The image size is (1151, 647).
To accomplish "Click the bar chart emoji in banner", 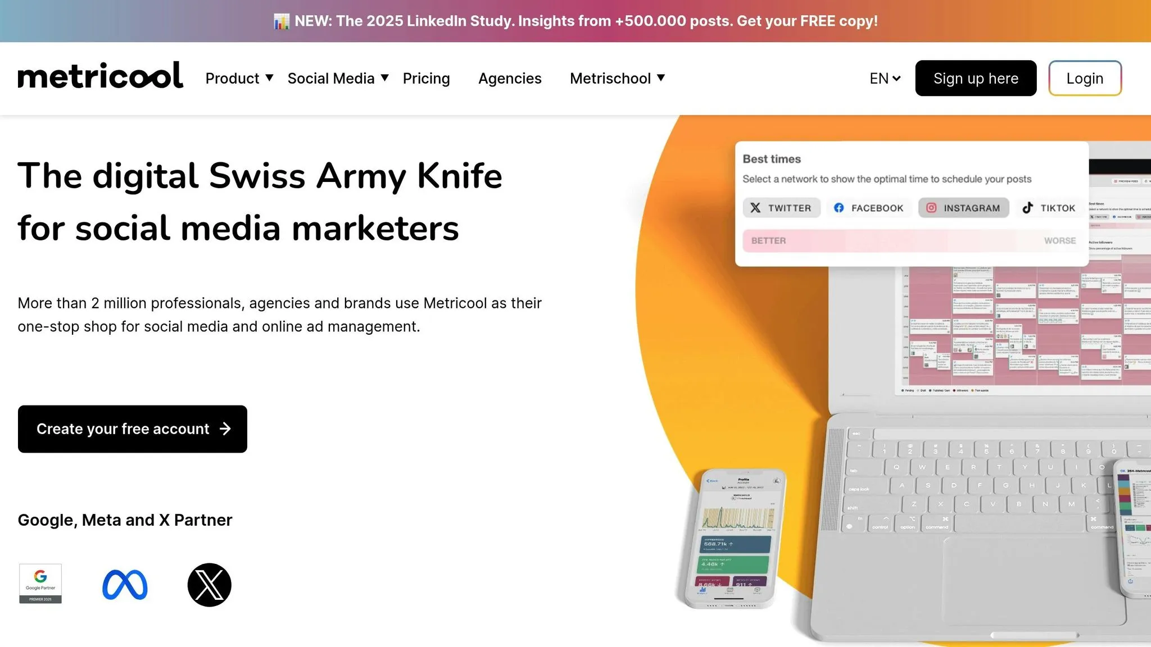I will click(x=281, y=21).
